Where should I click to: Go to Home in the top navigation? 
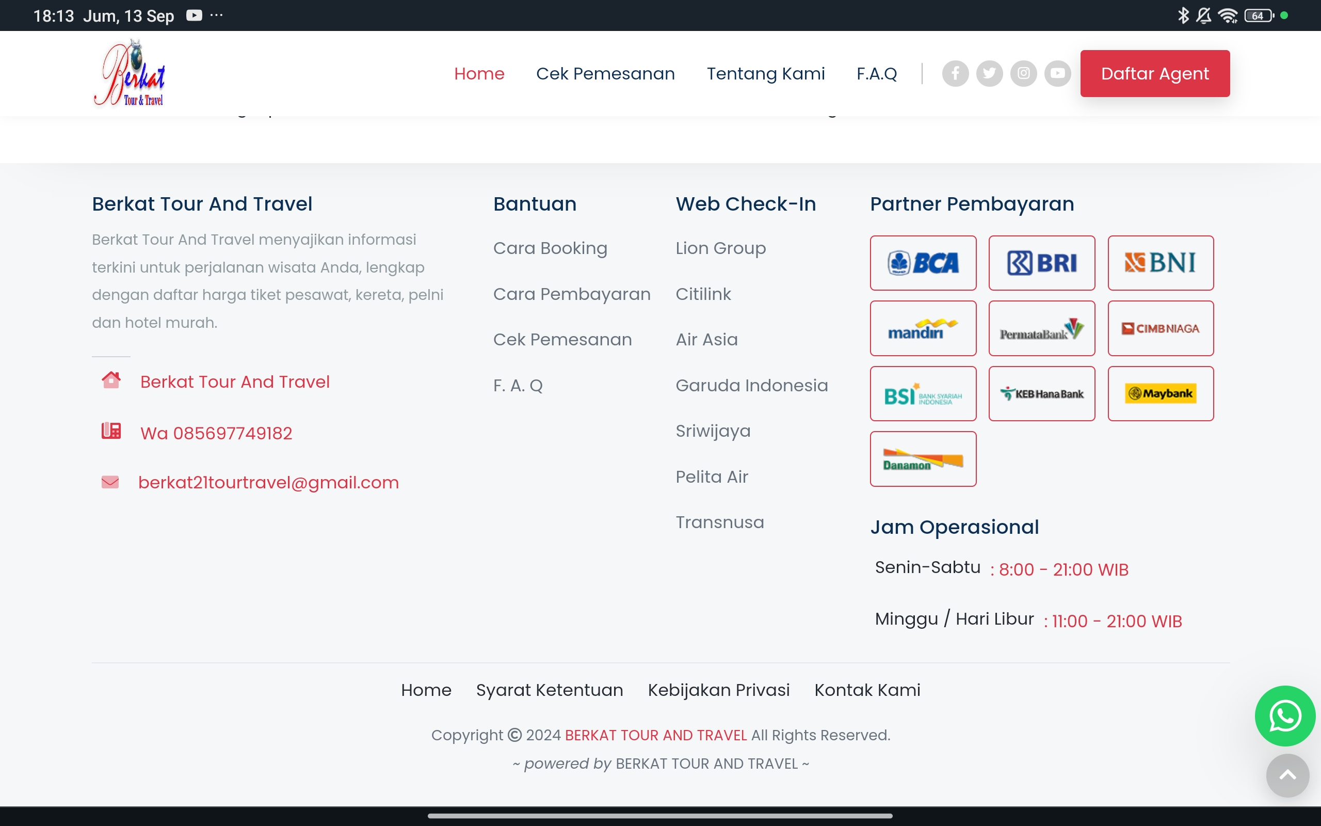(x=479, y=73)
